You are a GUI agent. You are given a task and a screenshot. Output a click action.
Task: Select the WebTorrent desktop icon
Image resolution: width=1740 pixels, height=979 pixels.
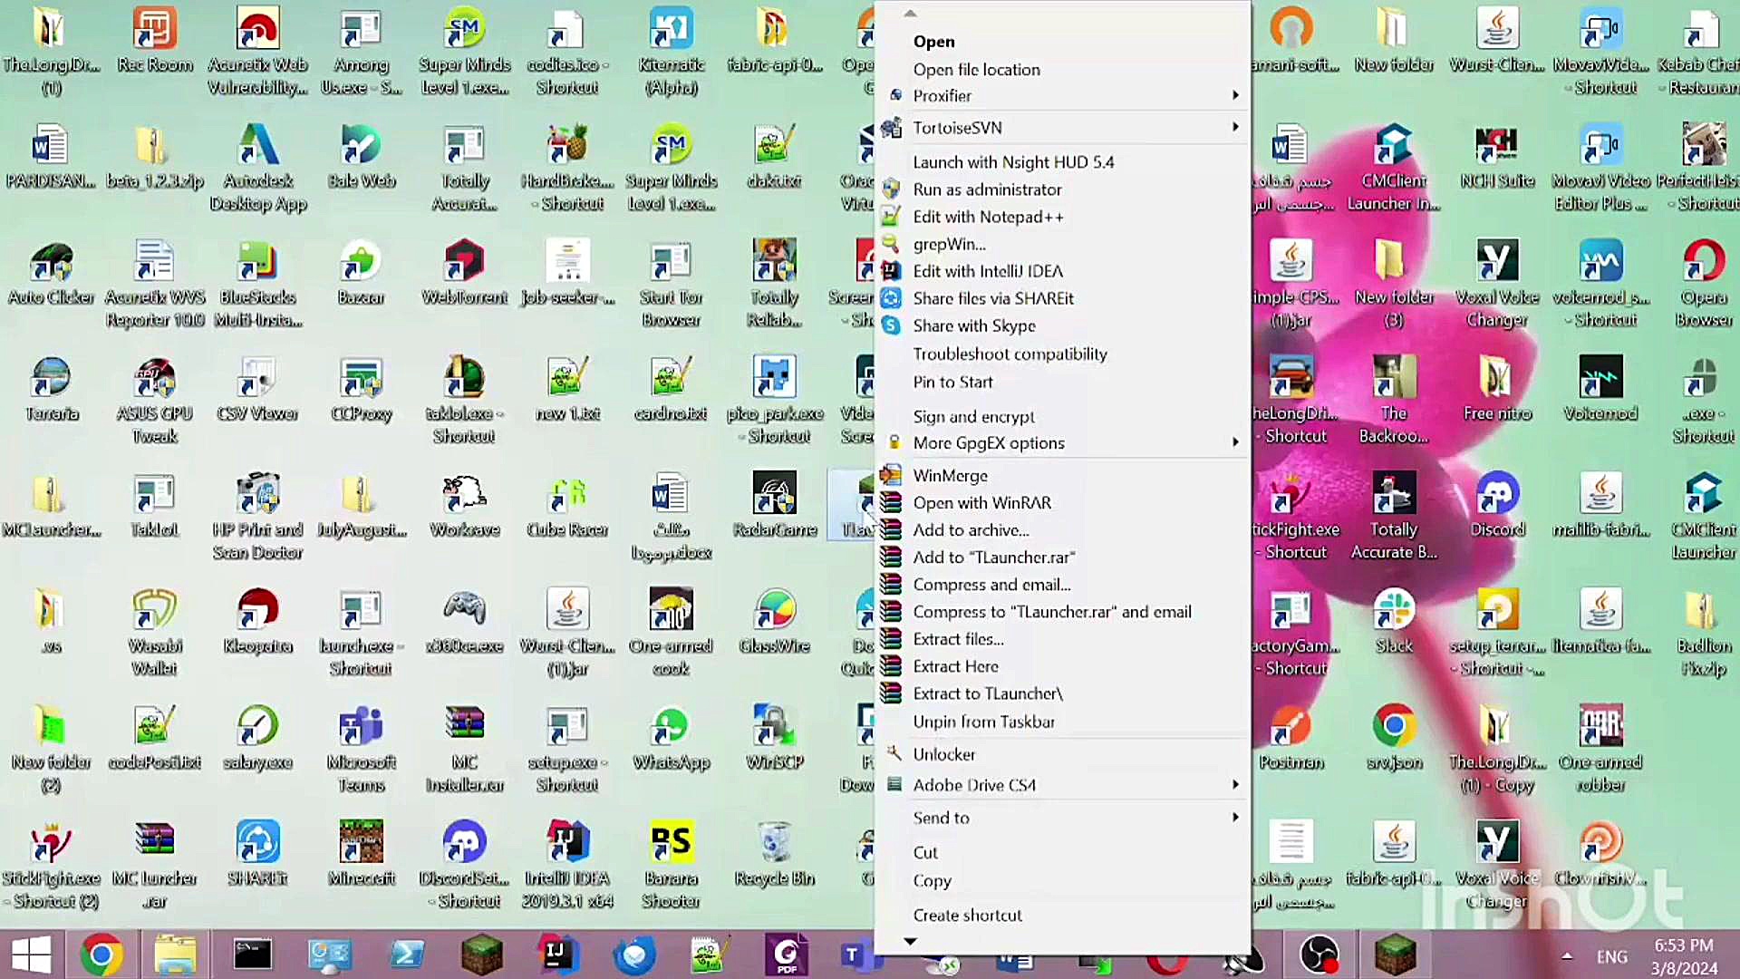click(464, 272)
